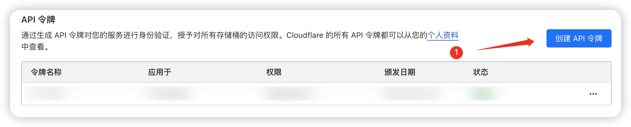Click the 创建 API 令牌 button

point(578,38)
